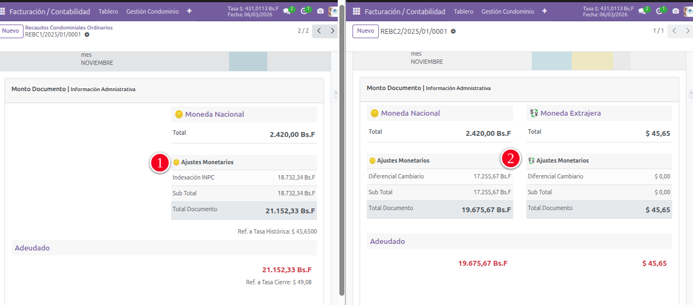Open the gear menu beside REBC2/2025/01/0001
693x305 pixels.
point(453,32)
